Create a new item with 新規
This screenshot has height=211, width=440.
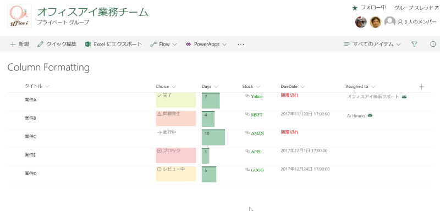[x=20, y=45]
